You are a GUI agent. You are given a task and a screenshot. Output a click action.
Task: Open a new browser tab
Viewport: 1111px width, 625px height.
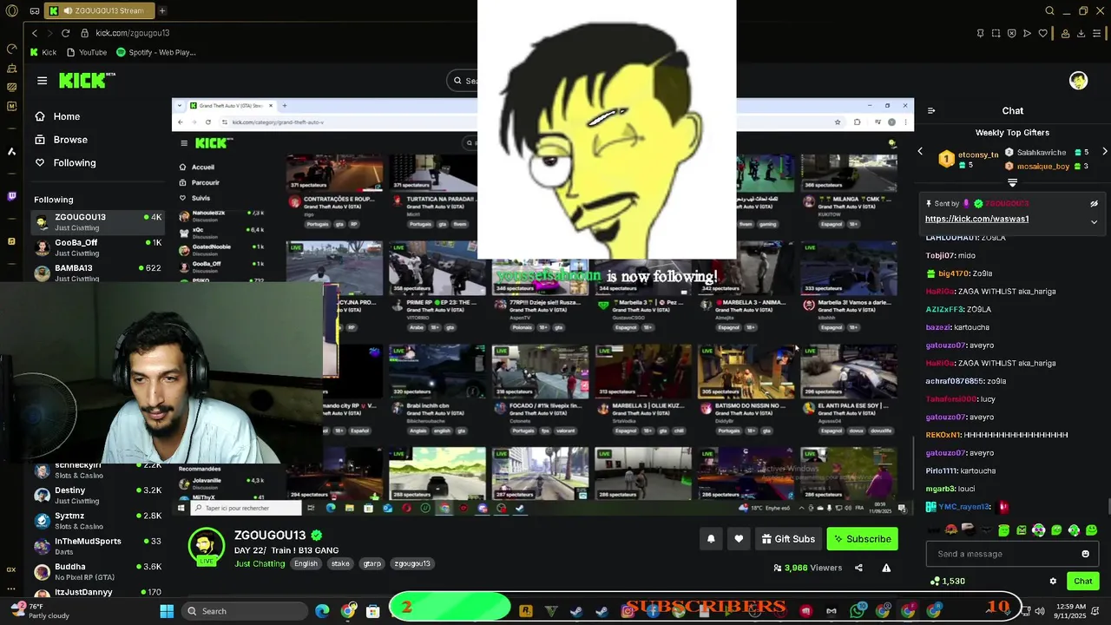[161, 11]
